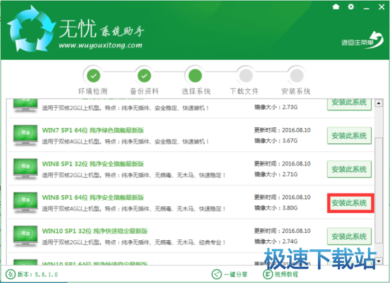The height and width of the screenshot is (283, 390).
Task: Install WIN8 SP1 32位 system
Action: click(x=349, y=169)
